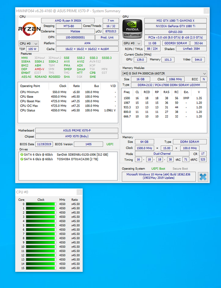
Task: Click the Cache field 16x32 + 16x32 + 16x512 + 4x16M
Action: pyautogui.click(x=87, y=49)
